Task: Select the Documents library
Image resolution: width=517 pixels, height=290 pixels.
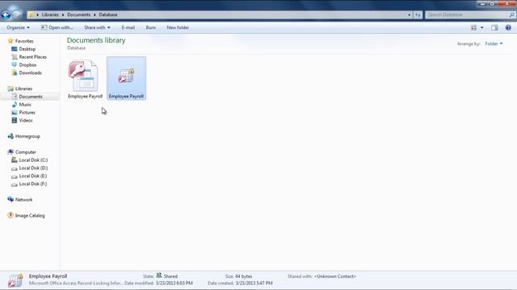Action: point(31,97)
